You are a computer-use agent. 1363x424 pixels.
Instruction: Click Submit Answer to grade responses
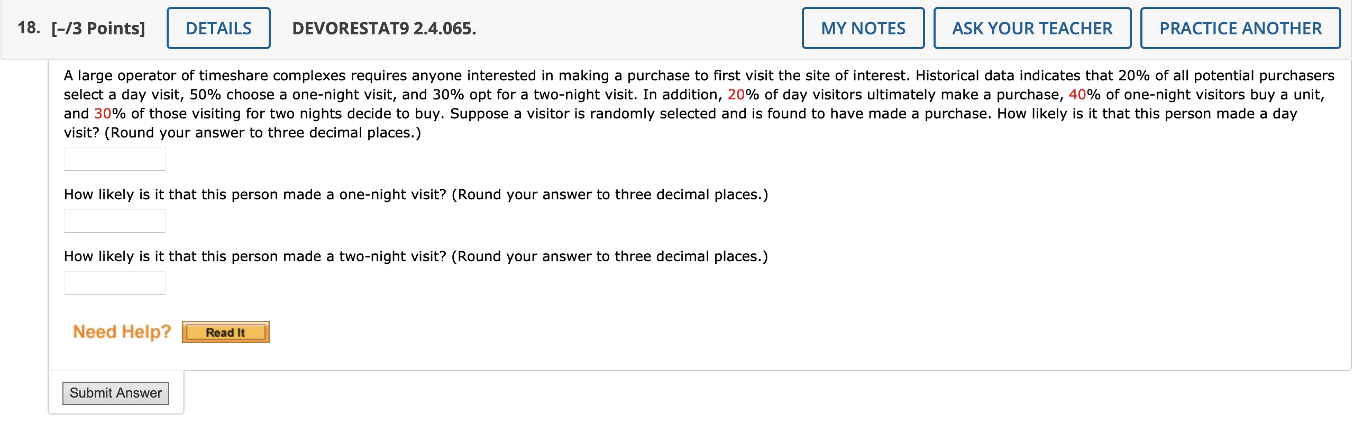[115, 393]
